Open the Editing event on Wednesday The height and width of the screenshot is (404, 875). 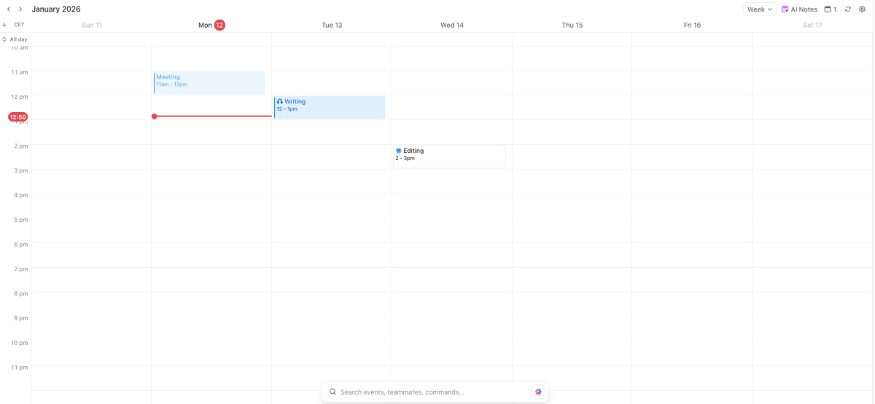click(x=449, y=157)
